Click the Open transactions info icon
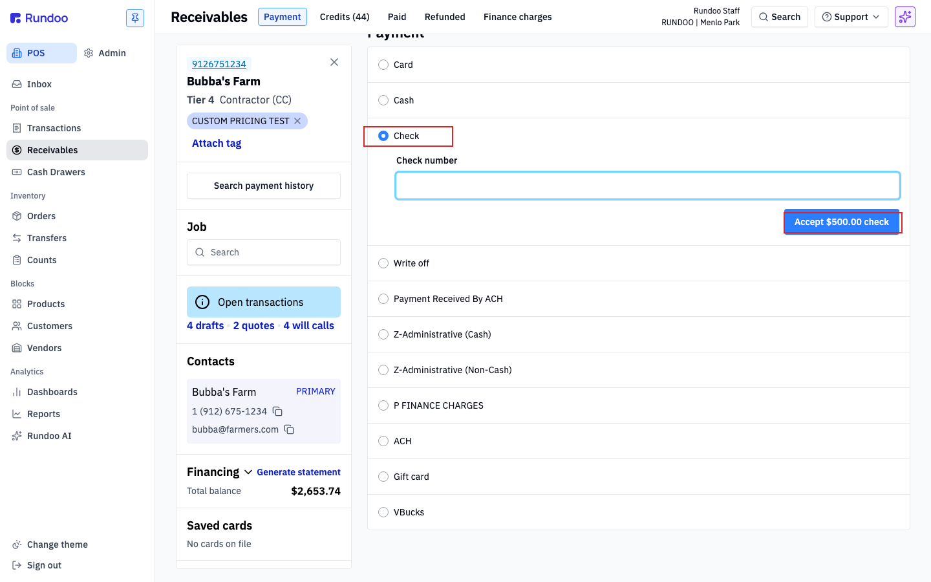The height and width of the screenshot is (582, 931). 202,302
